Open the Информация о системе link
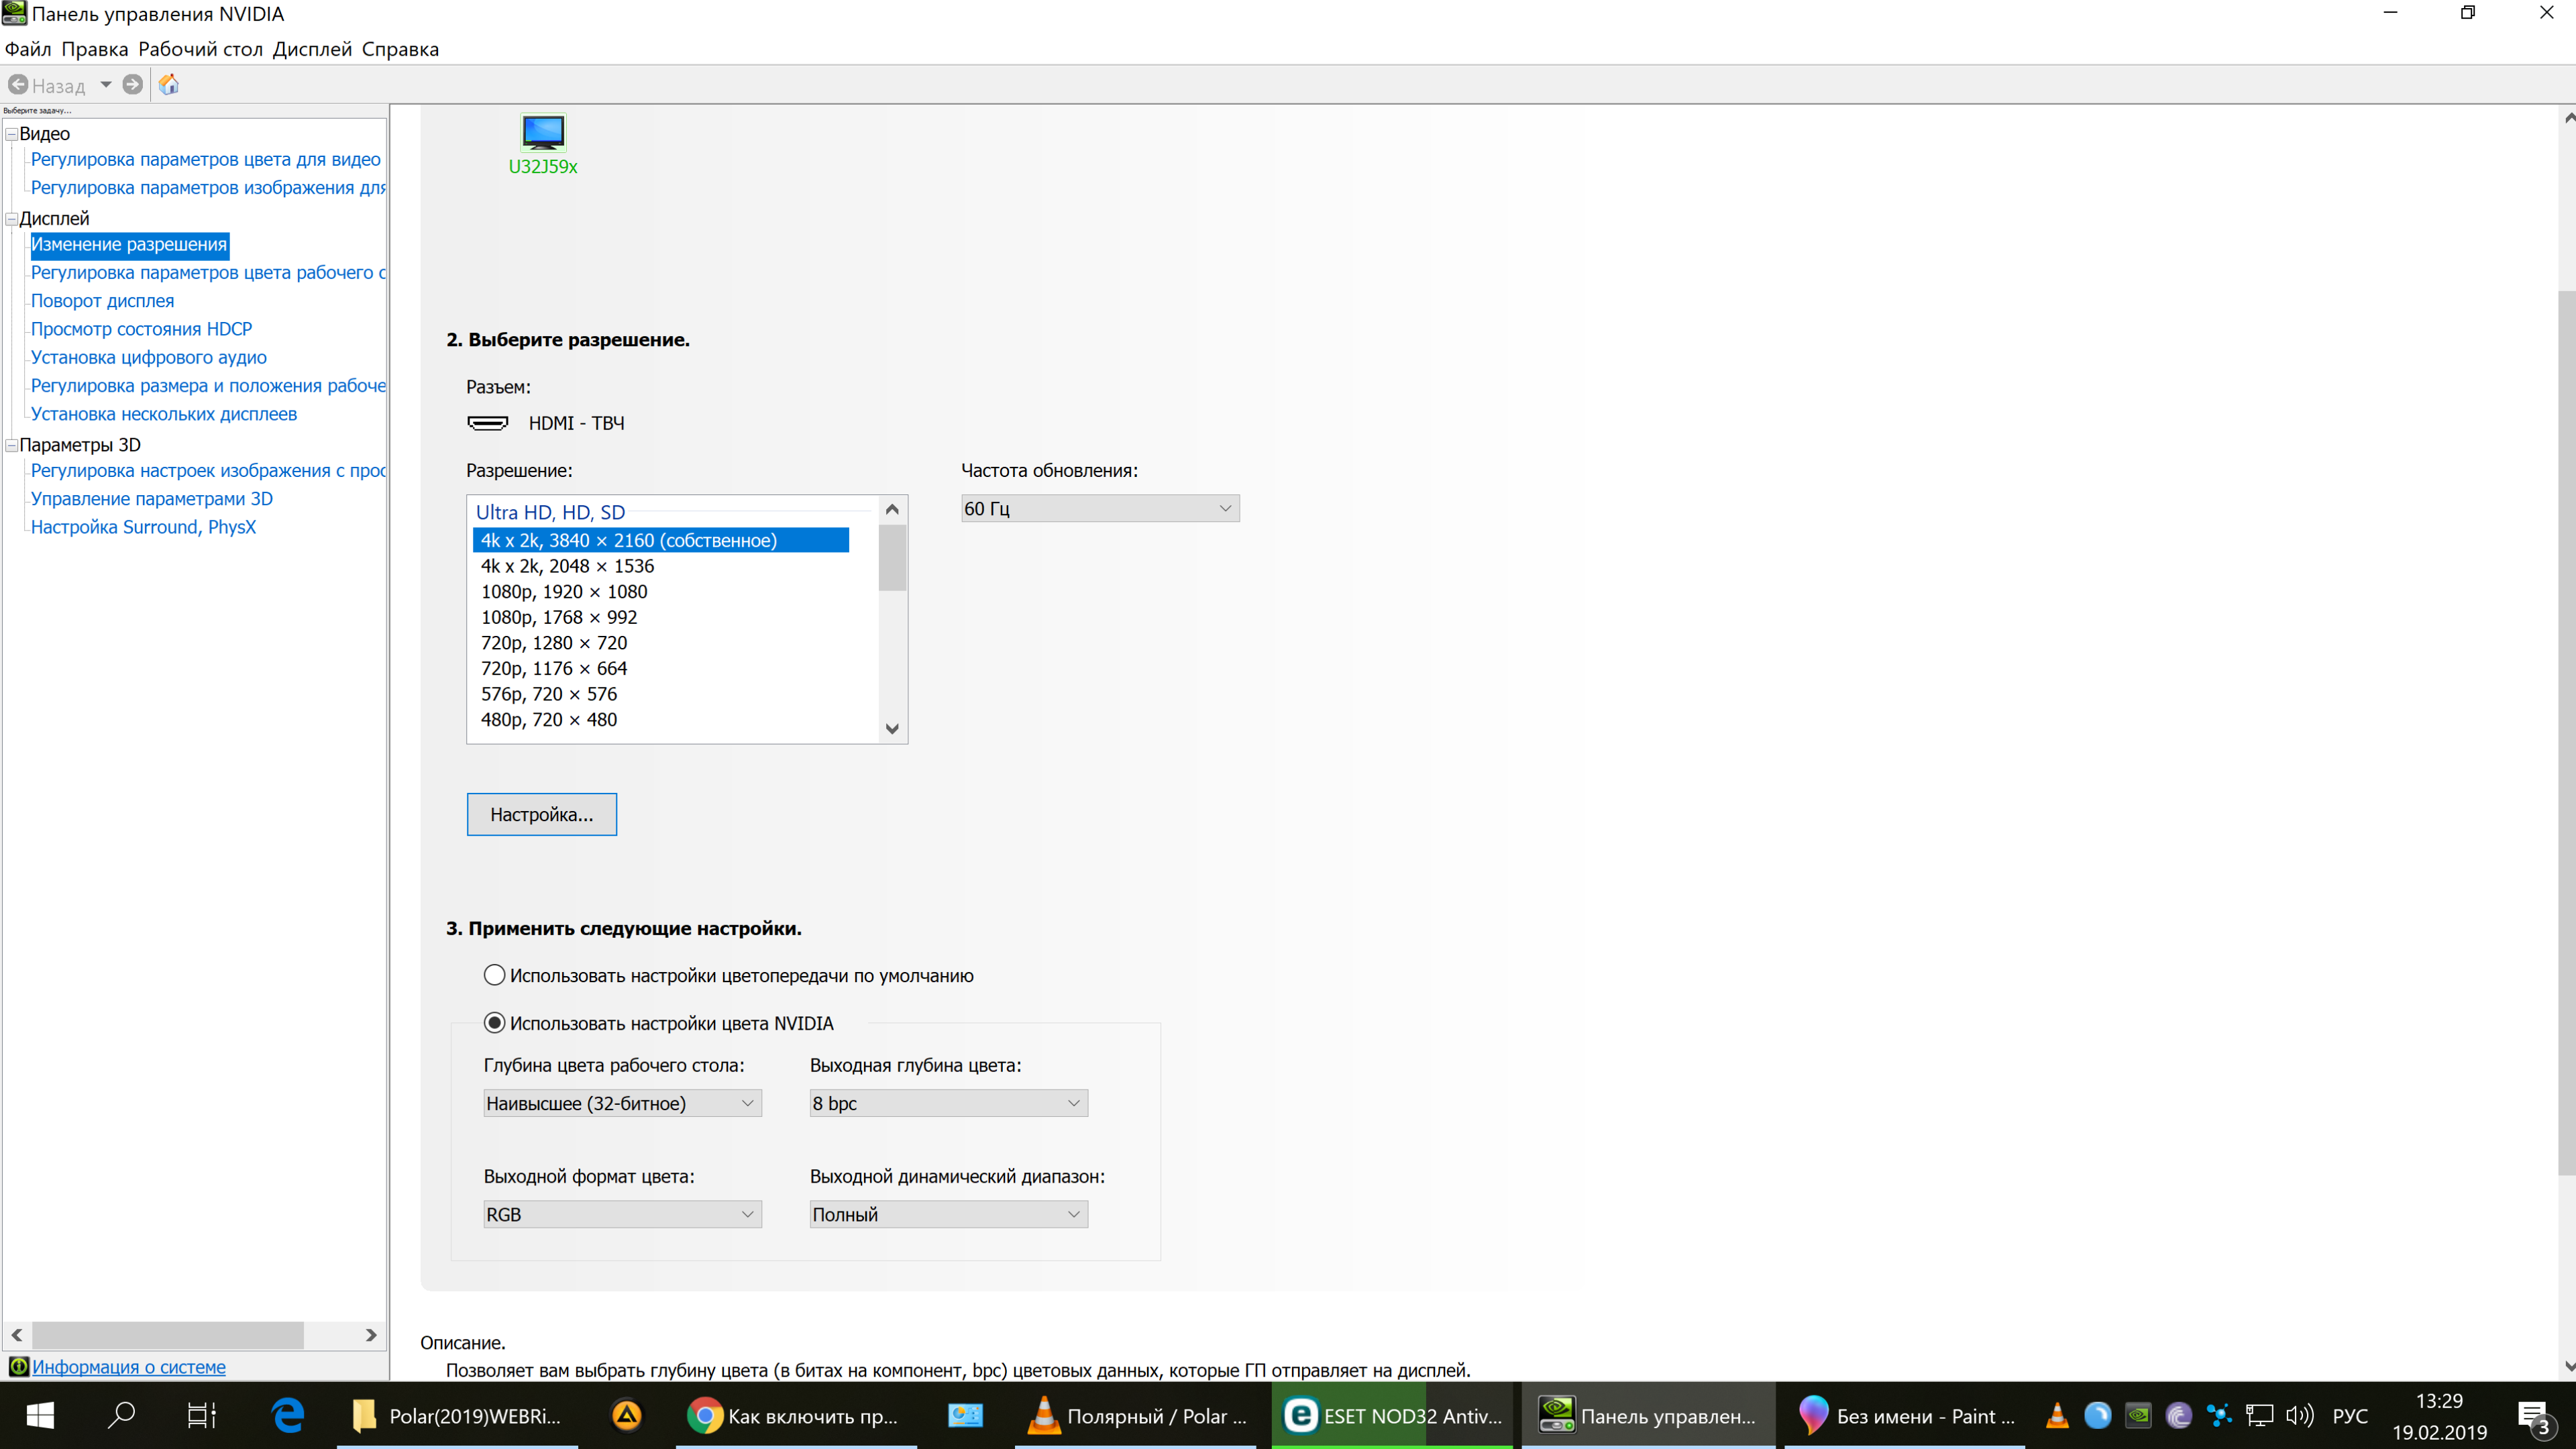Screen dimensions: 2576x1449 click(129, 1366)
